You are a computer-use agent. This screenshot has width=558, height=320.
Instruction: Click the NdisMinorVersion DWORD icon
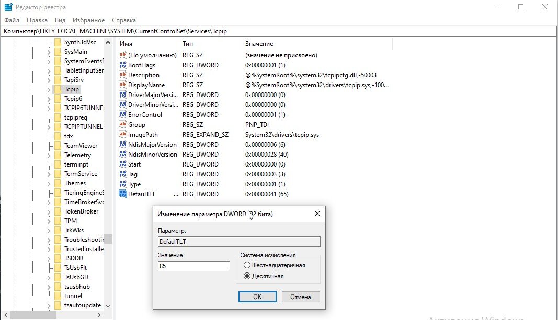point(123,155)
